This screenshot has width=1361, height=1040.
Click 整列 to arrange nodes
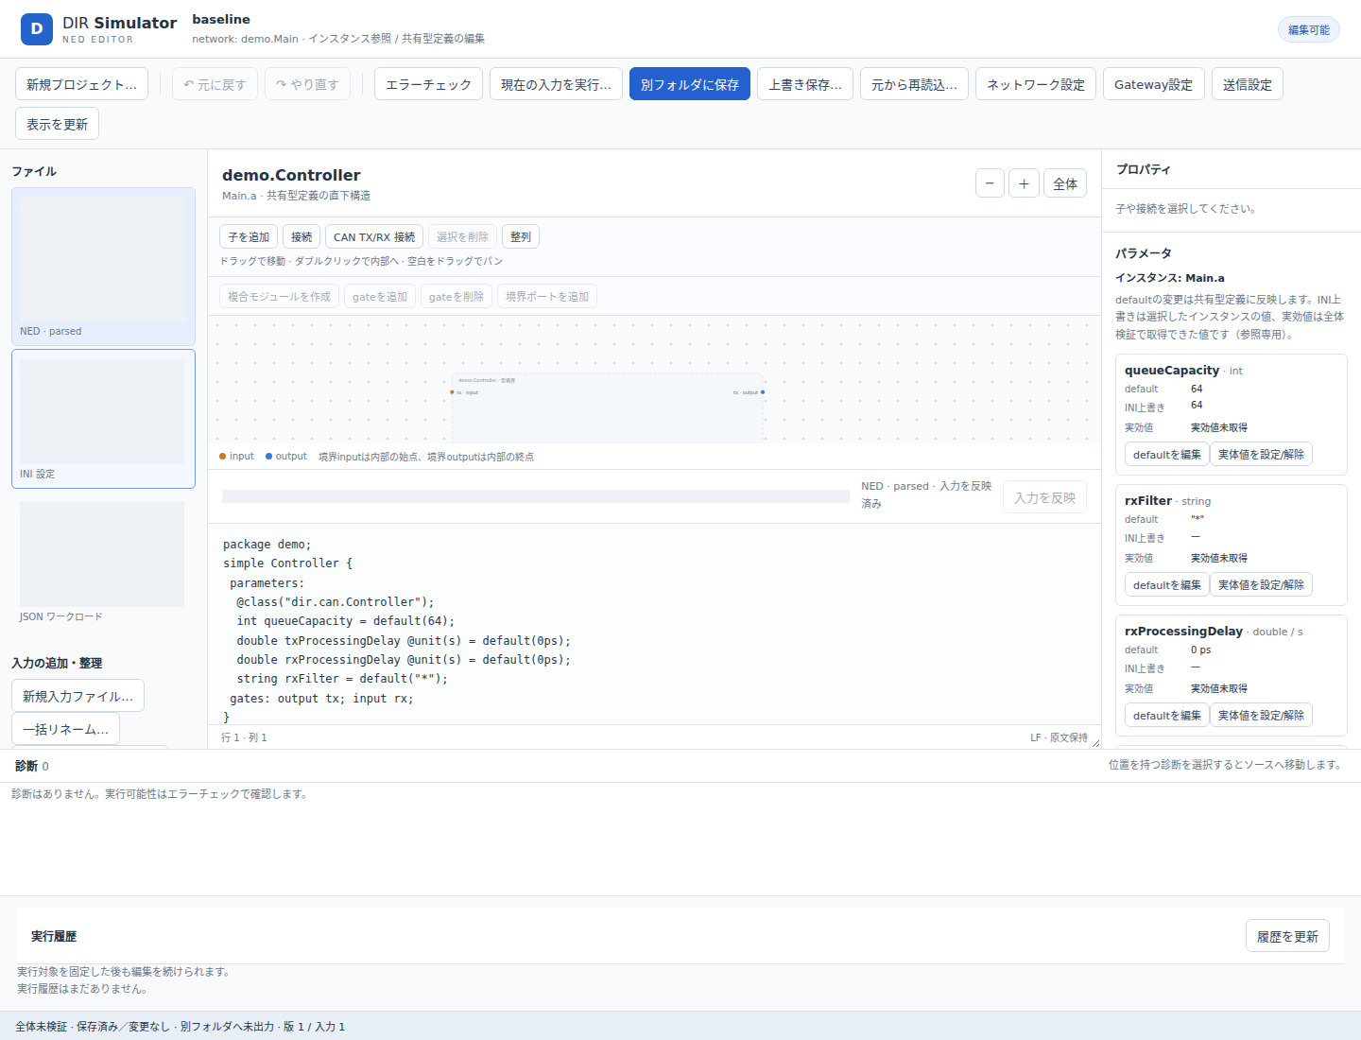[521, 236]
